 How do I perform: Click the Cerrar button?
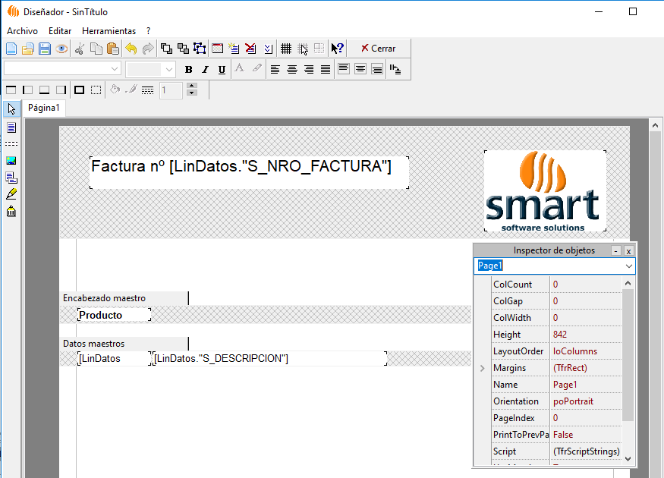point(378,49)
